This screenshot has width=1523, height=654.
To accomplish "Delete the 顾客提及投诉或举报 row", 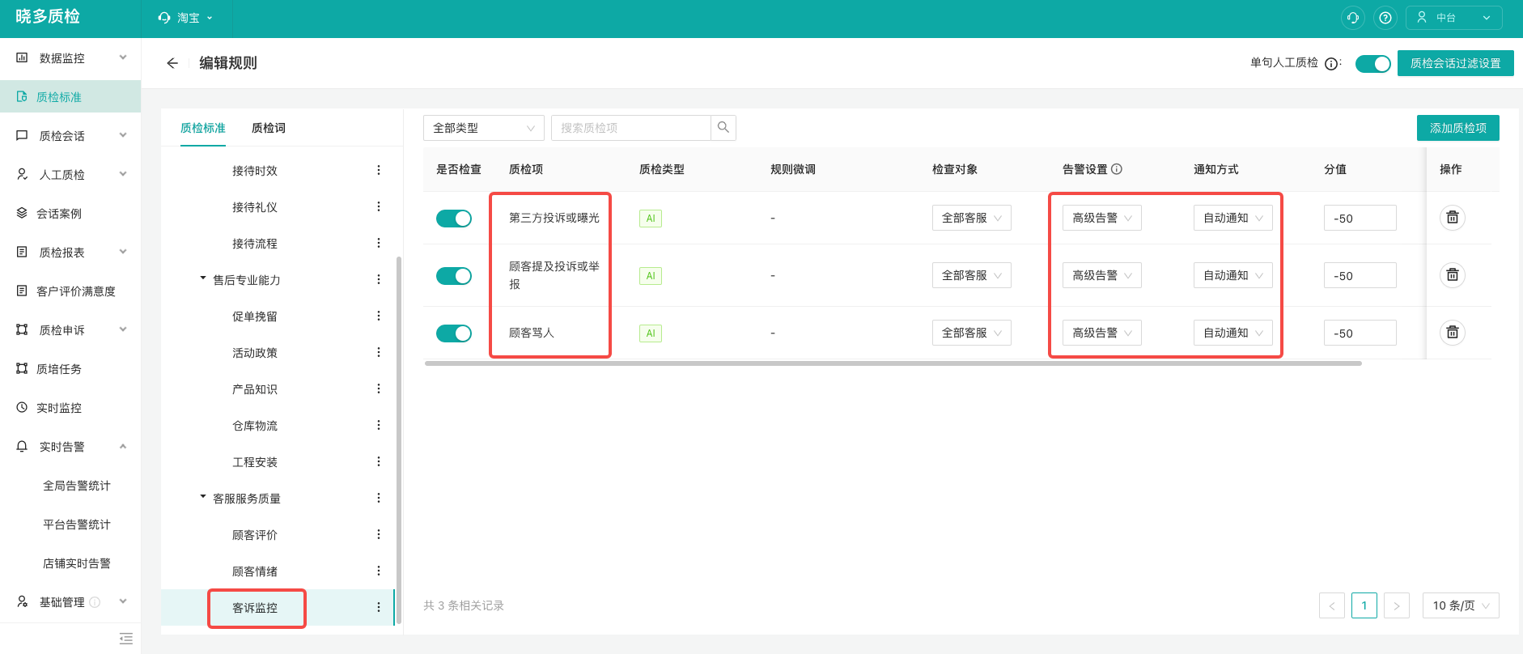I will pyautogui.click(x=1453, y=275).
